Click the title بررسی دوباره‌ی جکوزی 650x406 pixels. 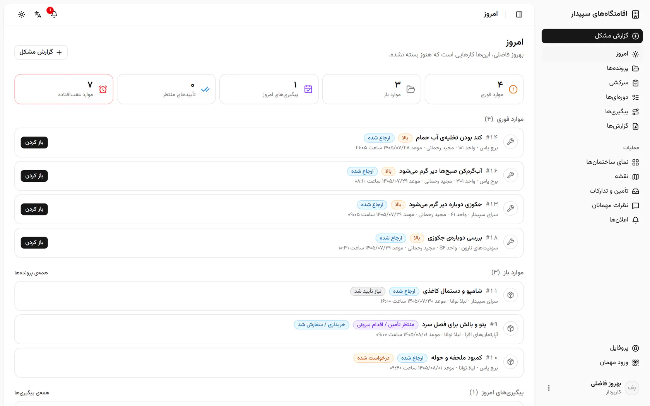[455, 238]
